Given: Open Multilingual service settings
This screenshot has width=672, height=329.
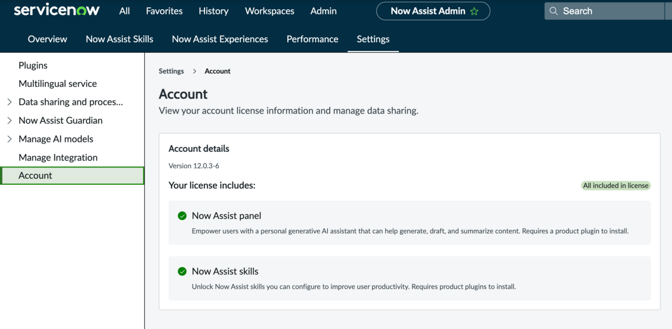Looking at the screenshot, I should point(58,84).
